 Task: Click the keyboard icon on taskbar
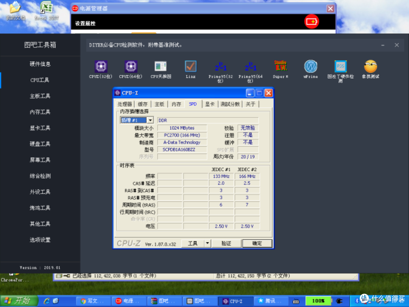pyautogui.click(x=296, y=301)
